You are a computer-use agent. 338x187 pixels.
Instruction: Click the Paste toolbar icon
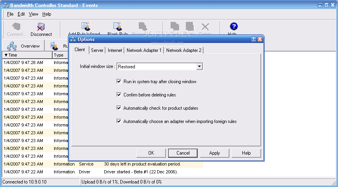pos(190,27)
